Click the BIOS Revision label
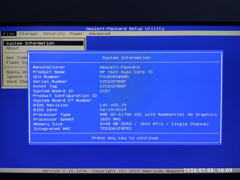Image resolution: width=240 pixels, height=180 pixels. click(x=50, y=105)
